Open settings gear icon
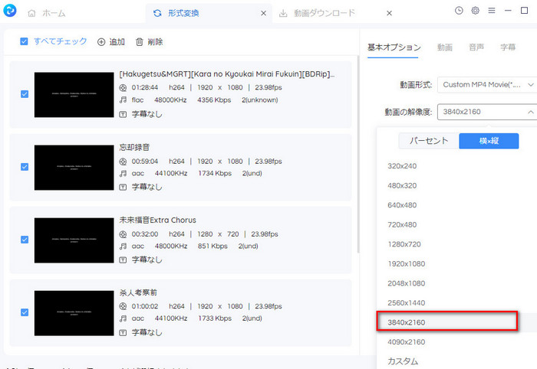Viewport: 537px width, 369px height. [x=475, y=11]
